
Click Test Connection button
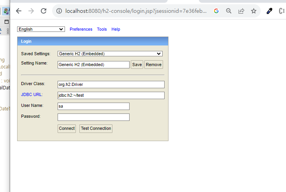coord(96,128)
